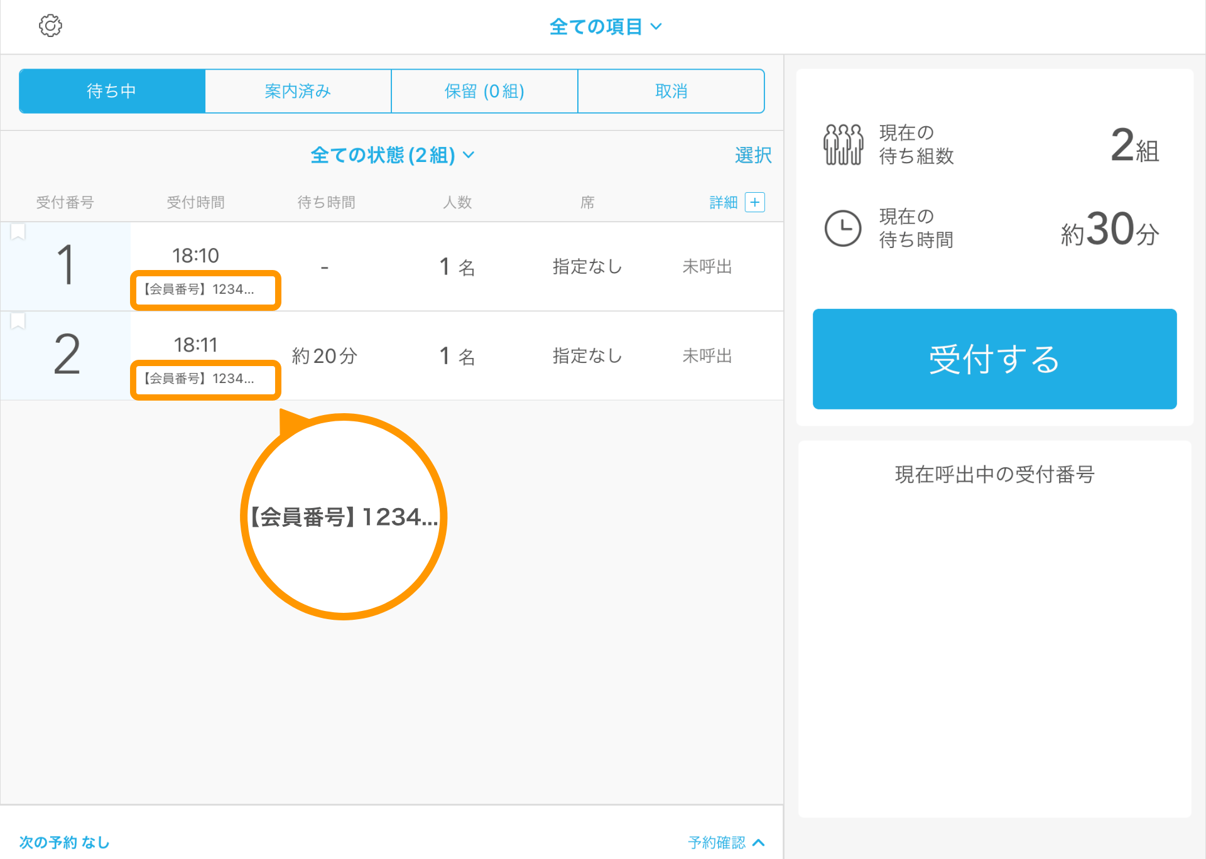This screenshot has height=859, width=1206.
Task: Open the 全ての状態 (2組) filter dropdown
Action: point(393,155)
